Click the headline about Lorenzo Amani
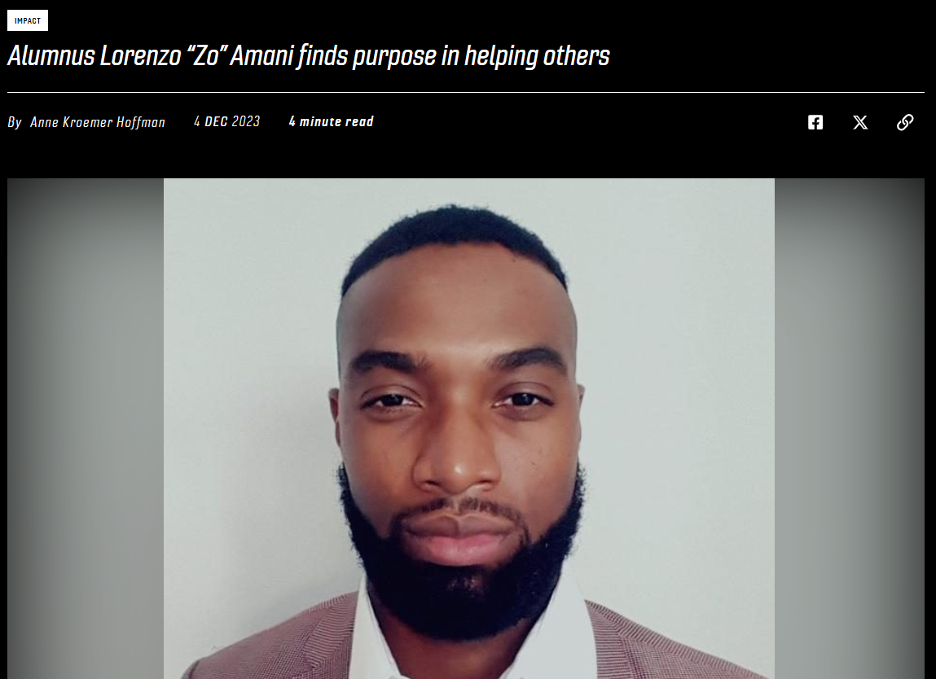The image size is (936, 679). 308,57
